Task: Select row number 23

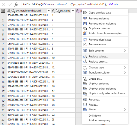Action: pos(3,120)
